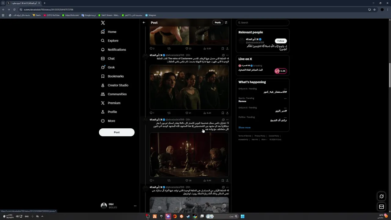The image size is (391, 220).
Task: Follow أبو العدالة in Relevant people
Action: [x=281, y=41]
